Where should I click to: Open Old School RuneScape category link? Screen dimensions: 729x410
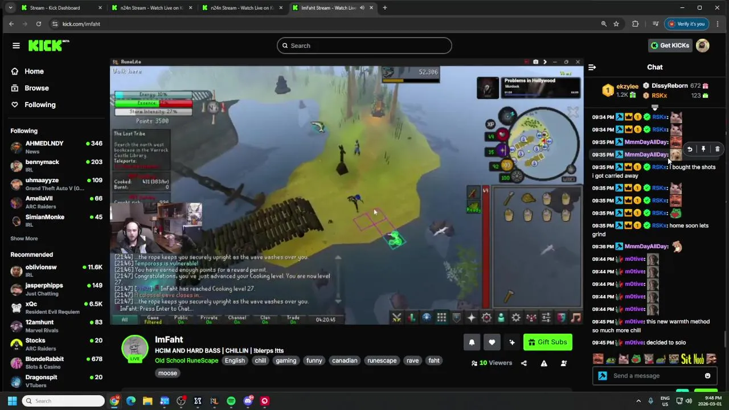click(x=186, y=360)
